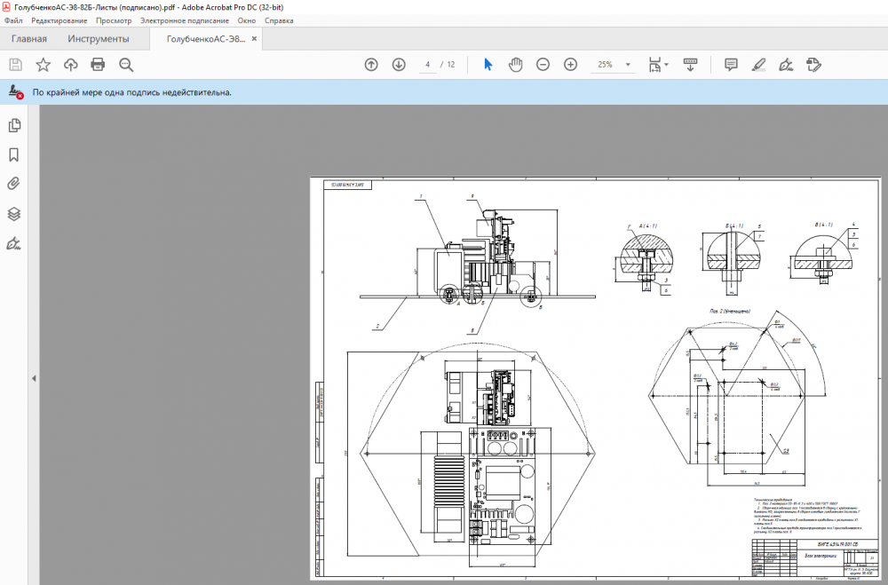Click the Save file icon
This screenshot has height=585, width=888.
click(15, 65)
